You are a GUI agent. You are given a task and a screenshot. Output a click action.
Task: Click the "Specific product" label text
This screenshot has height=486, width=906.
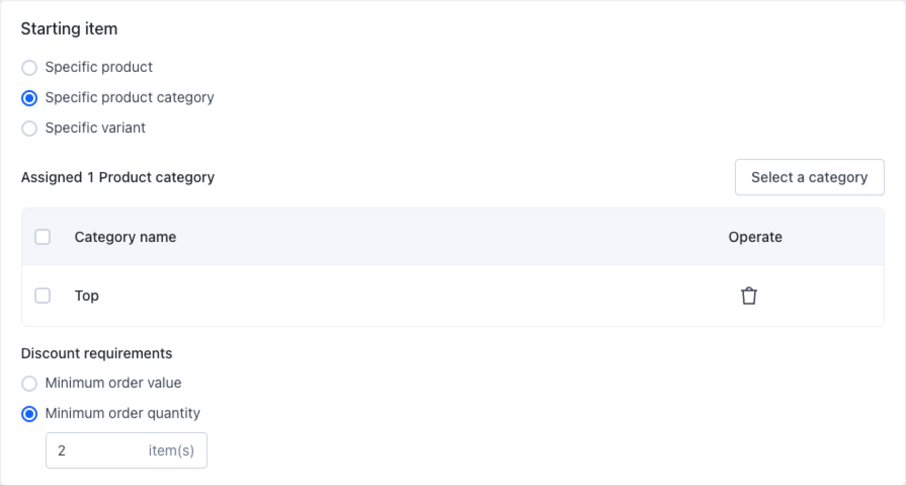click(99, 67)
